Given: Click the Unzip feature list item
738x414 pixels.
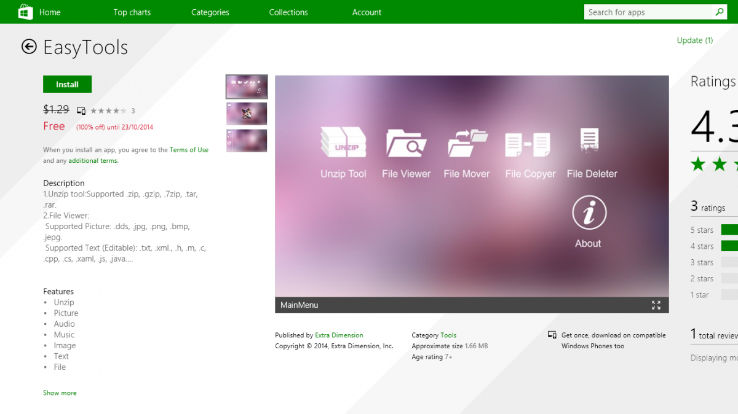Looking at the screenshot, I should point(64,302).
